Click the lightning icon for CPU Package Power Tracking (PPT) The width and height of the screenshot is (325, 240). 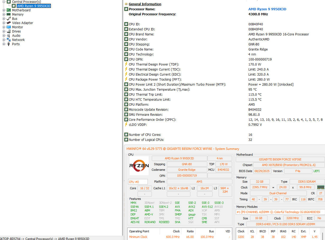[126, 80]
